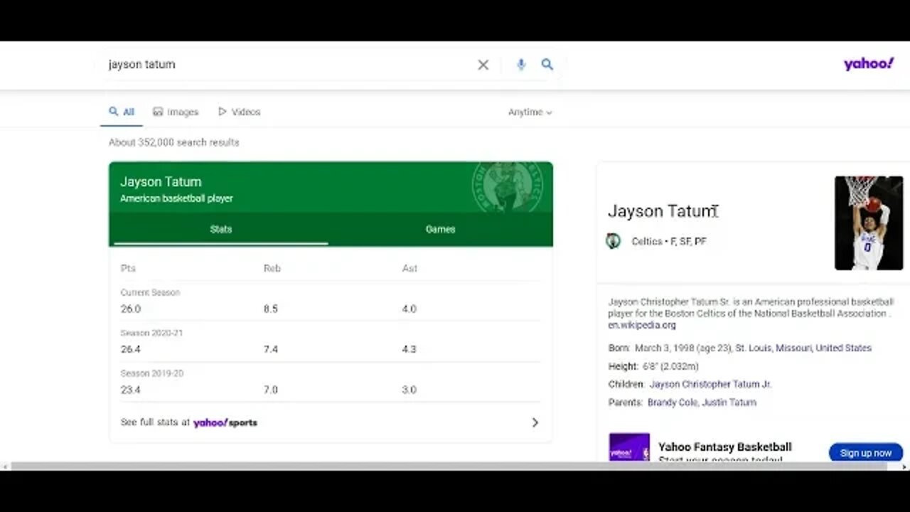Open See full stats at Yahoo Sports
Viewport: 910px width, 512px height.
click(189, 422)
